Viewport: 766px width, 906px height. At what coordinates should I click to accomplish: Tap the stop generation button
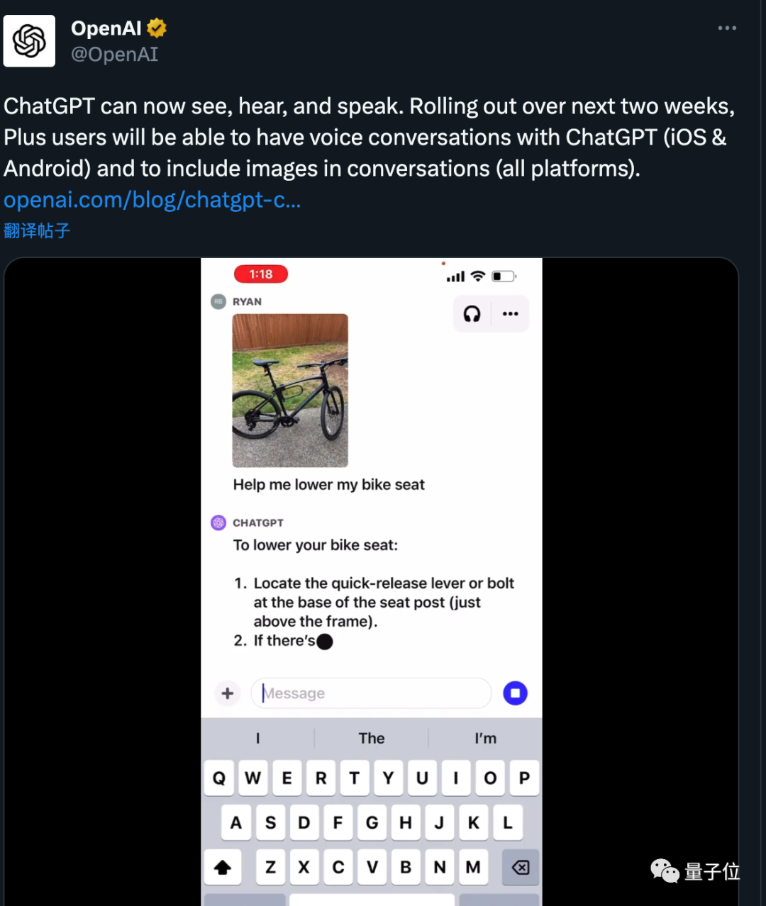[516, 693]
